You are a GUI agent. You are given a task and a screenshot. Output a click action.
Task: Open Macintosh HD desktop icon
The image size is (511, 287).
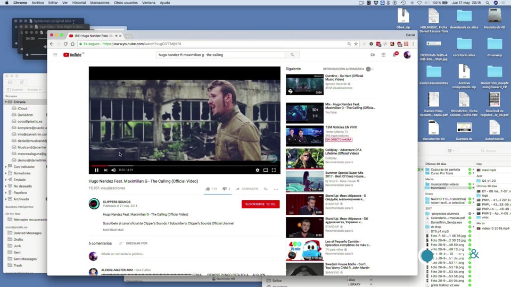494,19
